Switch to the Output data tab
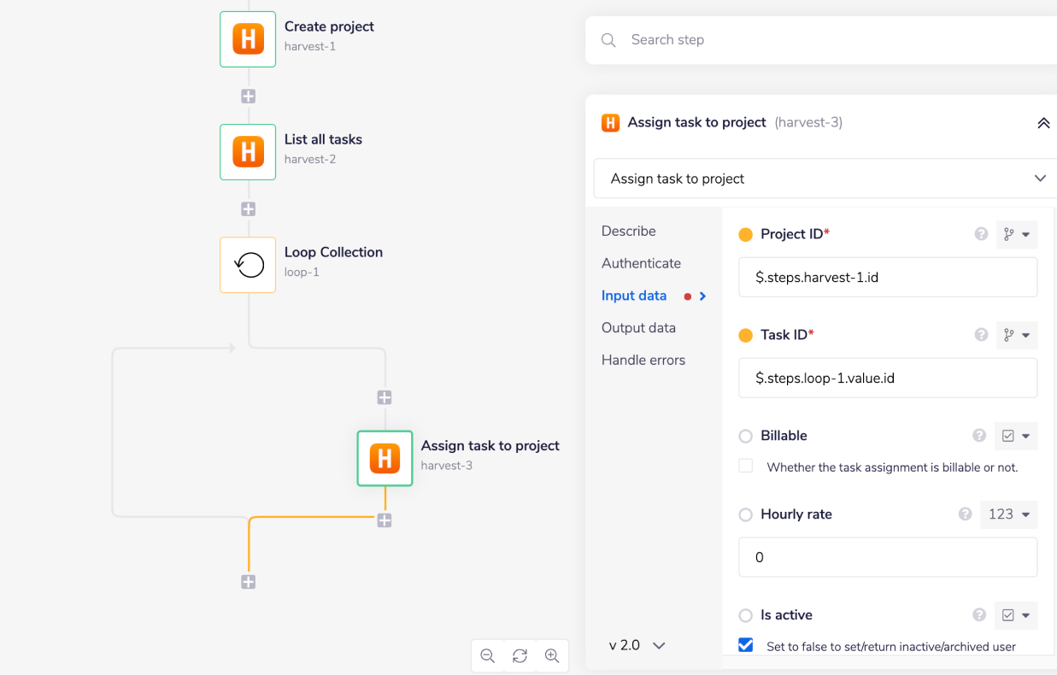Viewport: 1057px width, 675px height. point(638,328)
